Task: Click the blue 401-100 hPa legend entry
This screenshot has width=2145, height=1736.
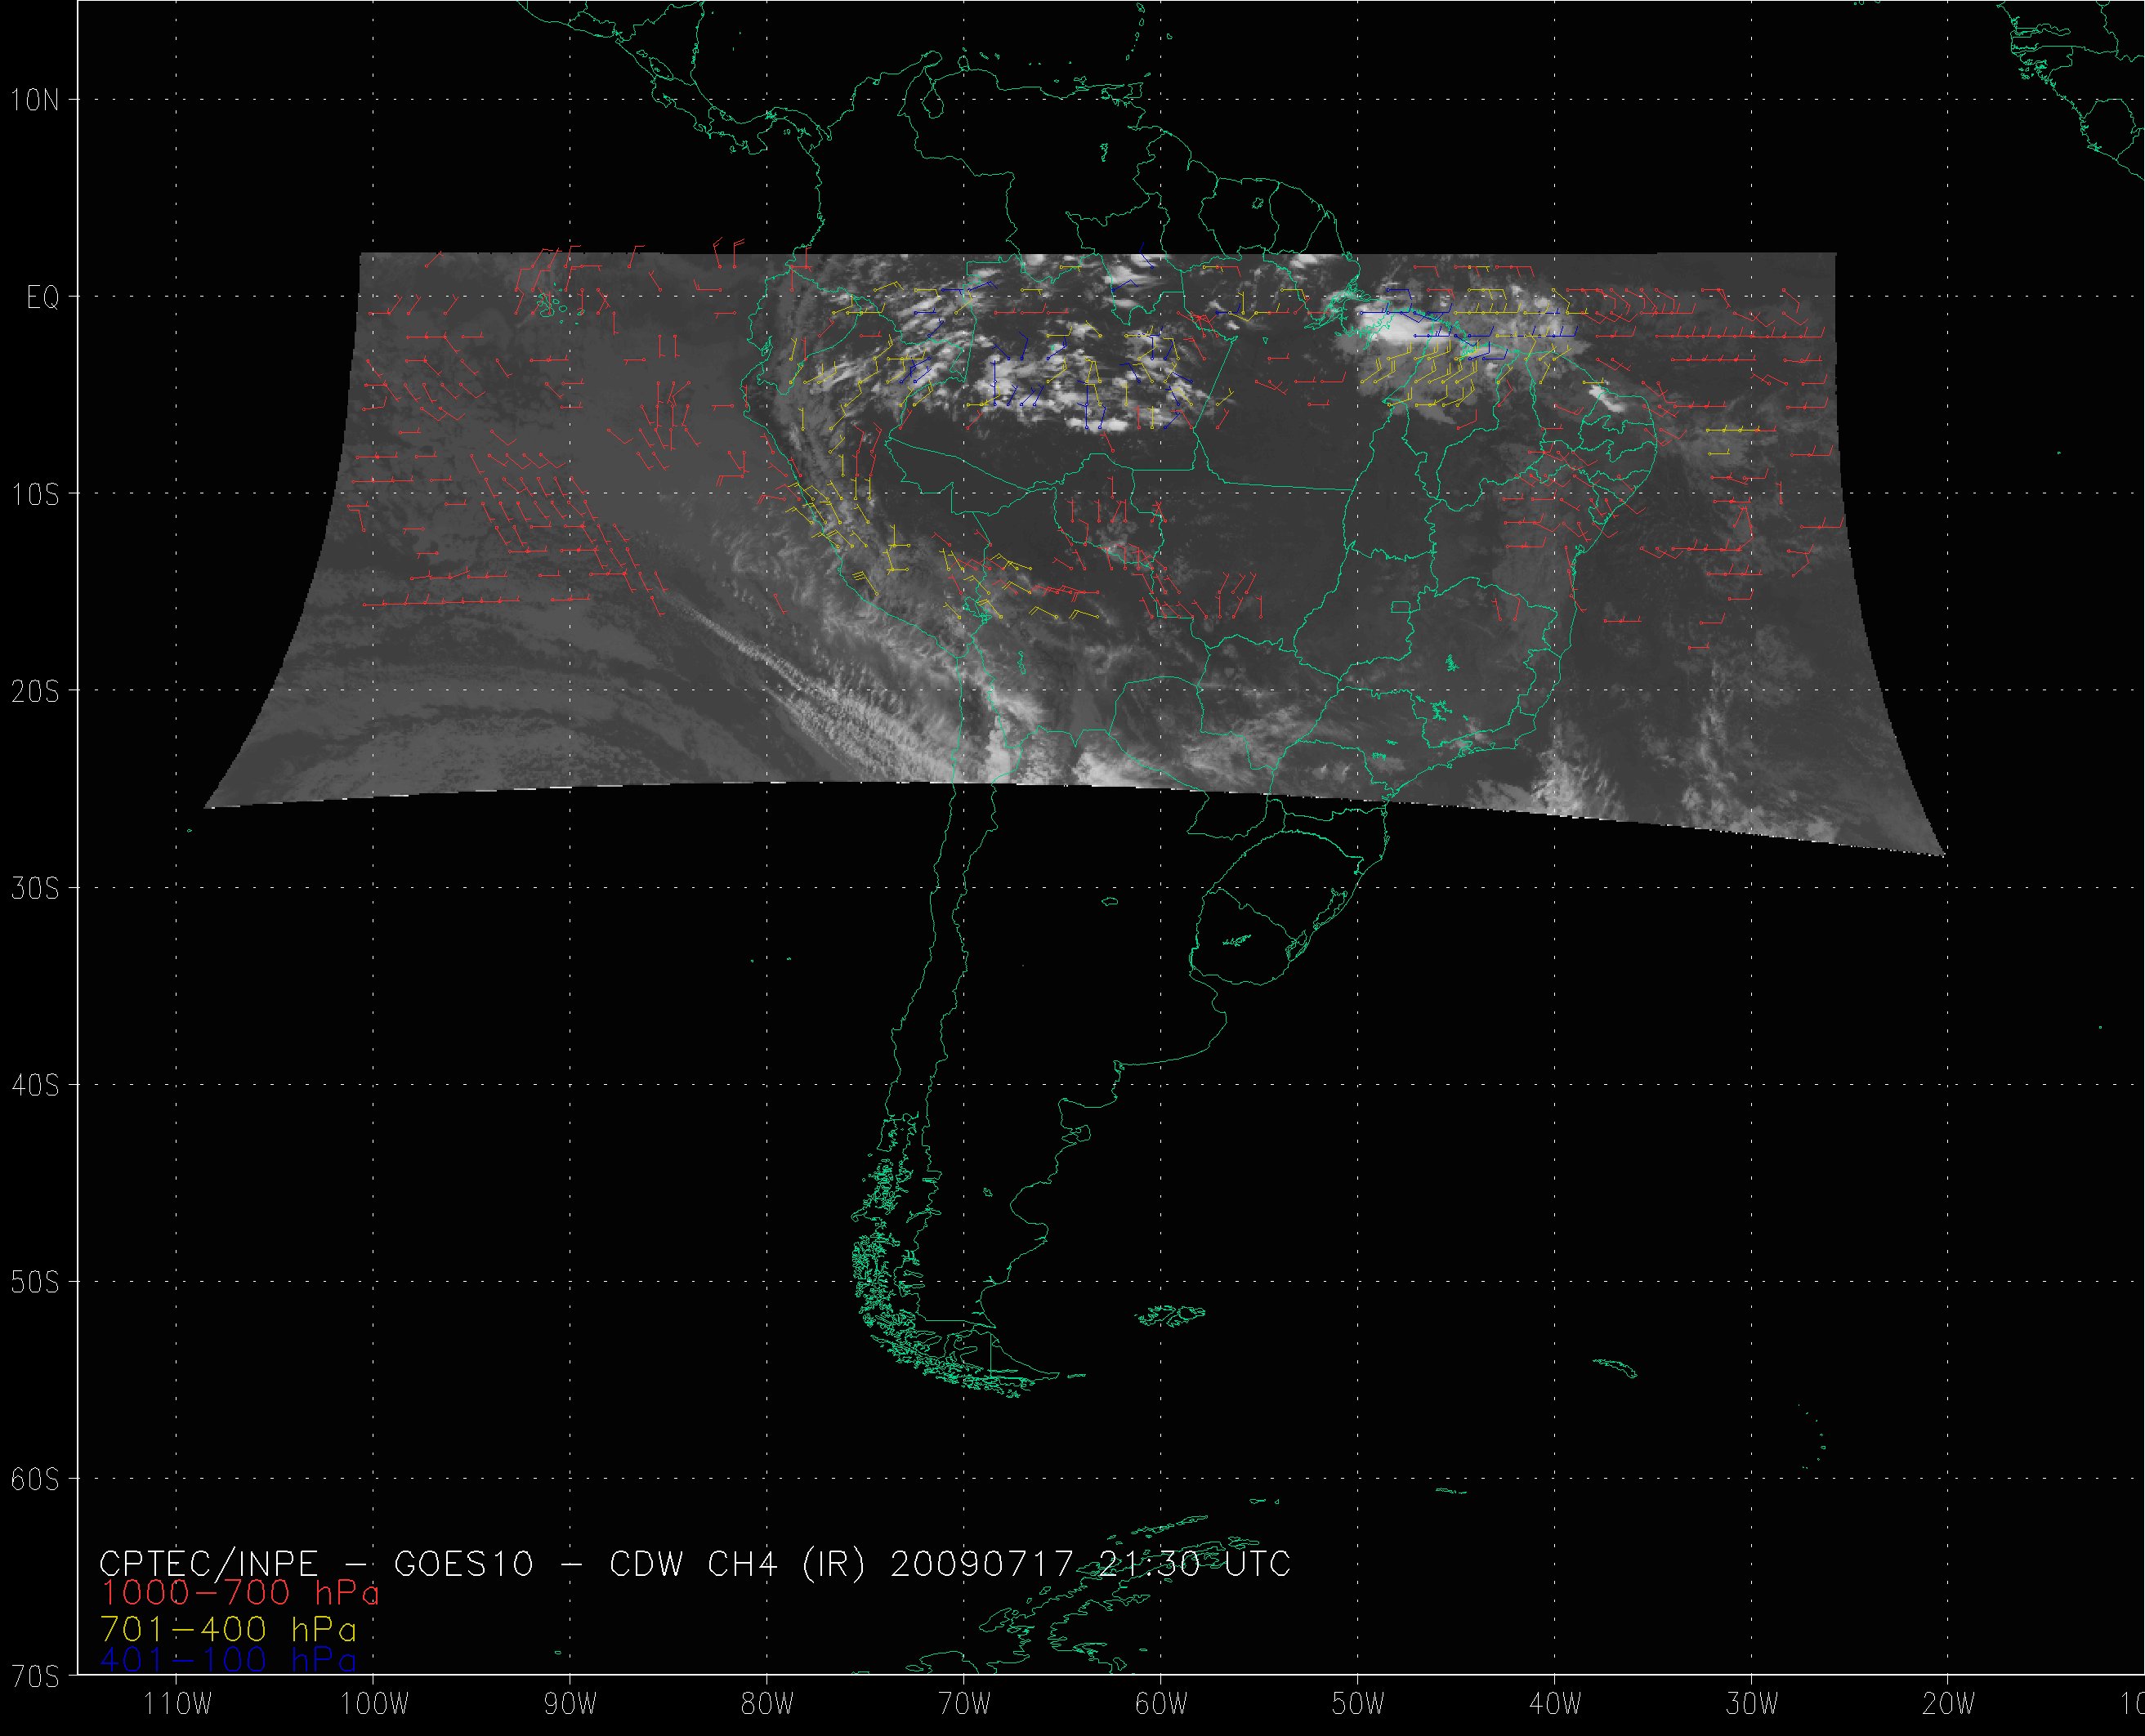Action: 228,1660
